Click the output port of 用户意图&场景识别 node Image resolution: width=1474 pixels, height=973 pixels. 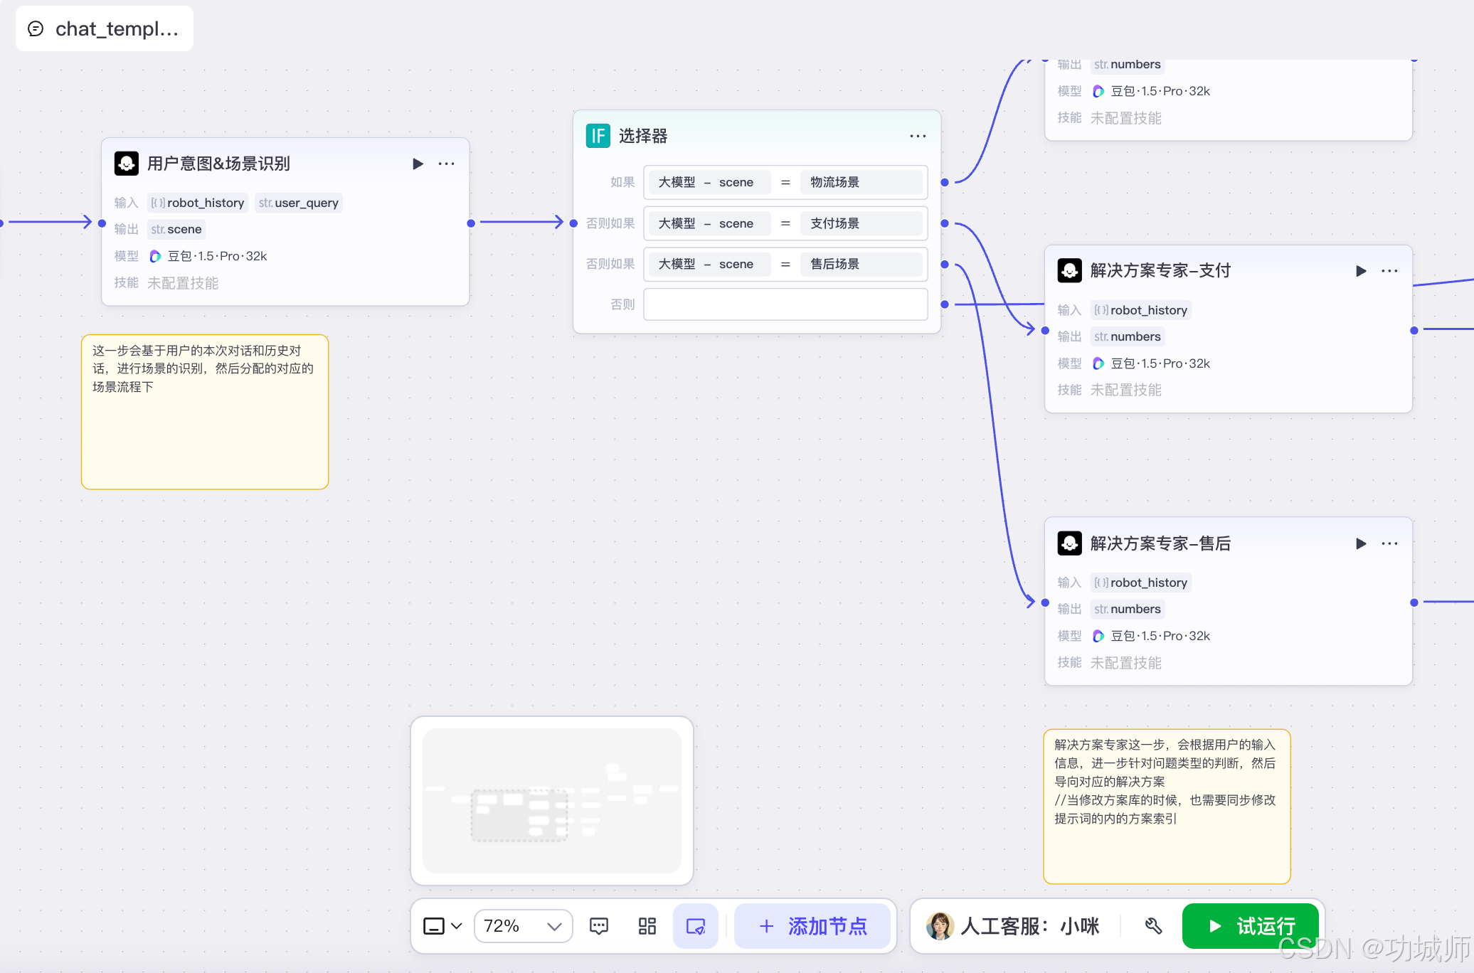[x=471, y=223]
